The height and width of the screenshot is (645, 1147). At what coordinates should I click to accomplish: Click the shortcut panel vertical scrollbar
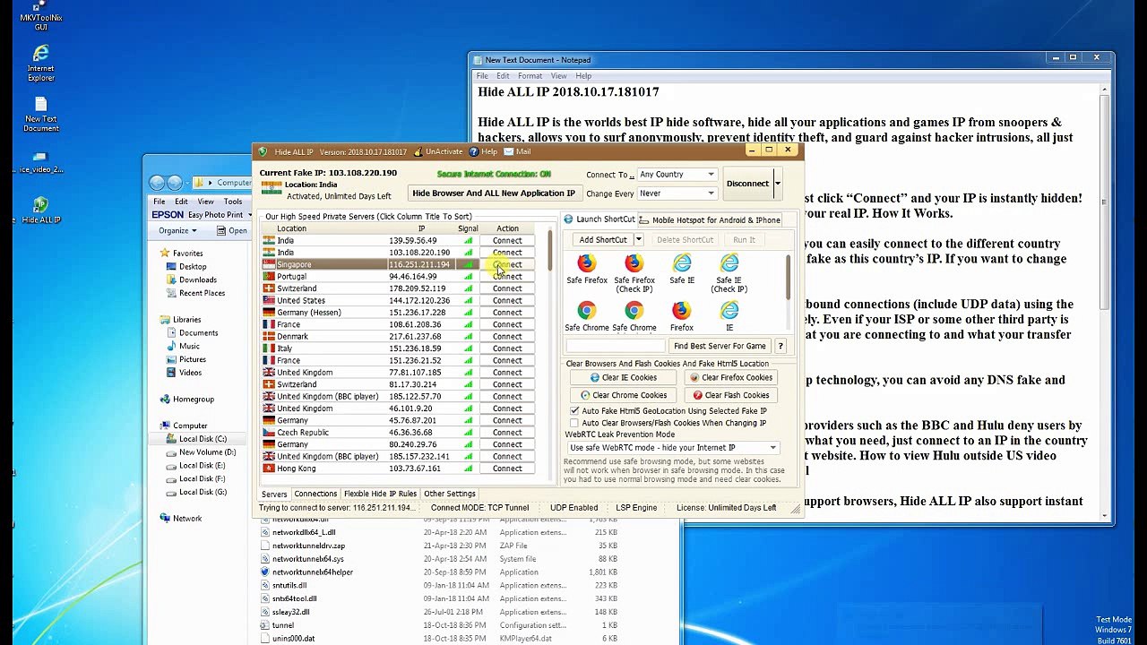pyautogui.click(x=789, y=291)
